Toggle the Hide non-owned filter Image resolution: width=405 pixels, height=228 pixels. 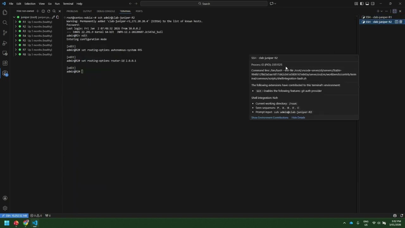point(25,11)
